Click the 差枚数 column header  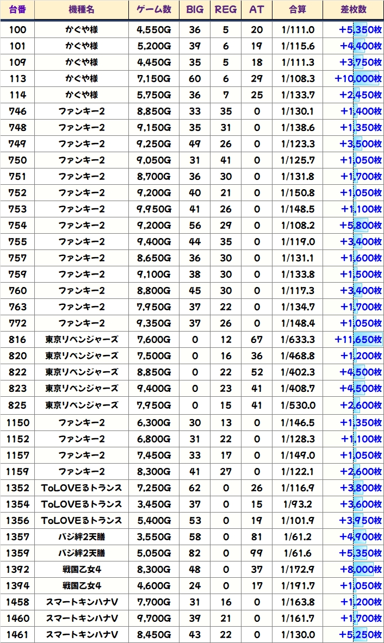click(x=353, y=10)
